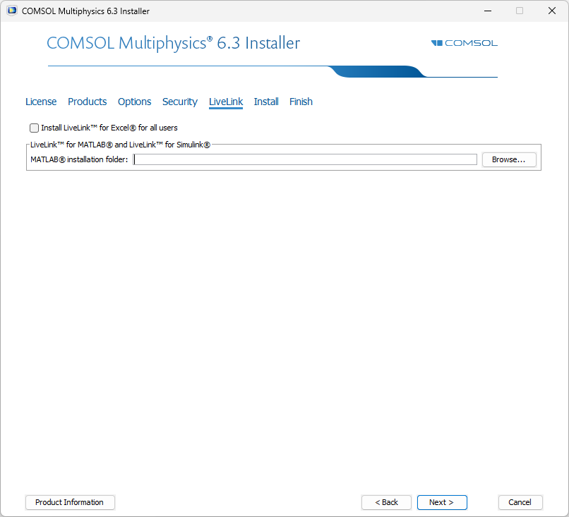Image resolution: width=569 pixels, height=517 pixels.
Task: Jump to the Install step
Action: tap(266, 102)
